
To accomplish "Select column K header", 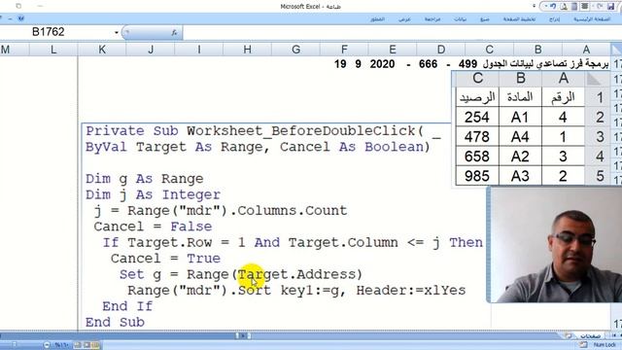I will tap(102, 50).
